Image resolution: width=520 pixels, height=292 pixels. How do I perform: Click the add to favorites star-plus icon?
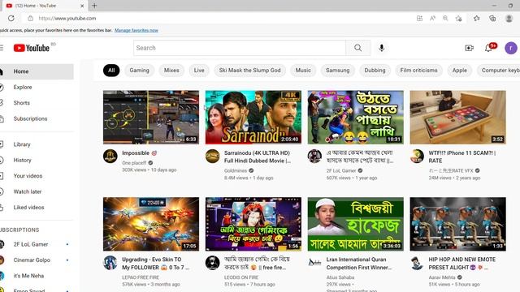pyautogui.click(x=459, y=18)
